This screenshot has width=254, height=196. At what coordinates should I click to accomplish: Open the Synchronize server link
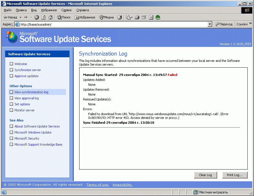(x=28, y=70)
